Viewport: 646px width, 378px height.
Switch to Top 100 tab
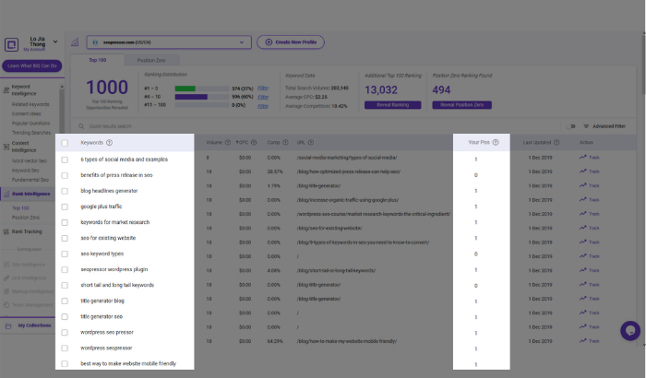98,60
